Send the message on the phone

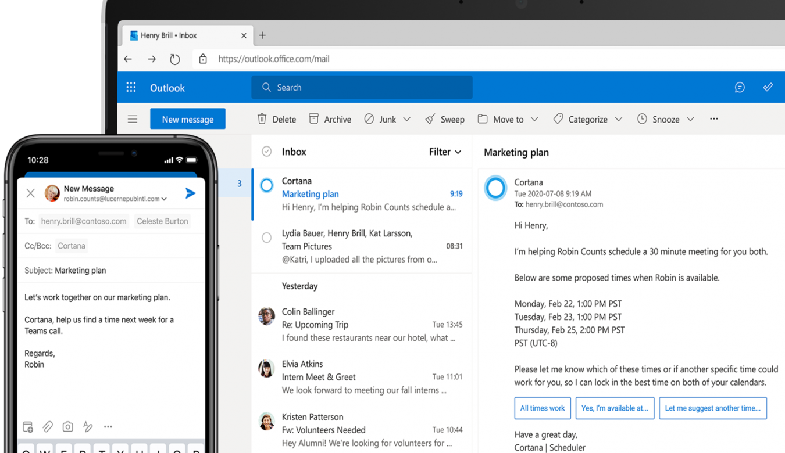[x=190, y=193]
